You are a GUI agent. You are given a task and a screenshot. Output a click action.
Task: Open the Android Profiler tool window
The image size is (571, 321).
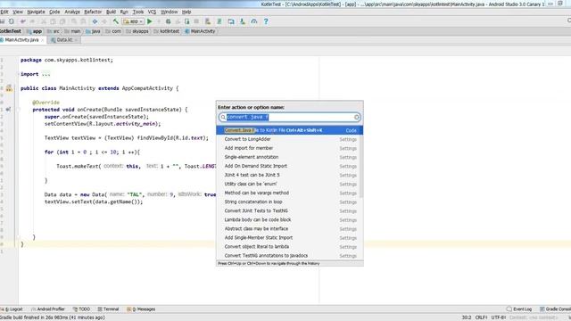pos(48,309)
